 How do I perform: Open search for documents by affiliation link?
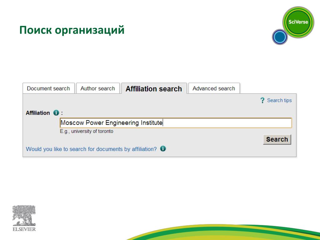[x=91, y=149]
